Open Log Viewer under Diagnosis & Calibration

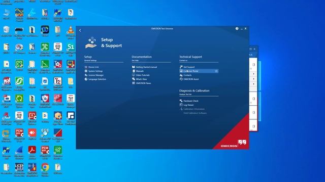pos(186,105)
